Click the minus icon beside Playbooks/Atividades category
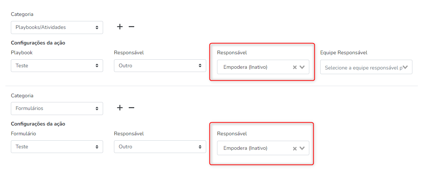The height and width of the screenshot is (174, 441). point(131,27)
